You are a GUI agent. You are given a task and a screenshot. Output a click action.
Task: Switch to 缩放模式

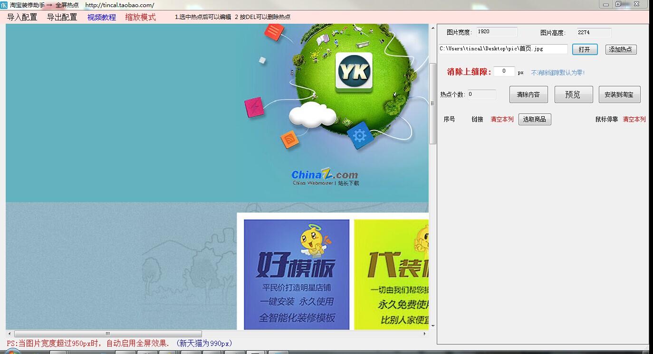(141, 17)
